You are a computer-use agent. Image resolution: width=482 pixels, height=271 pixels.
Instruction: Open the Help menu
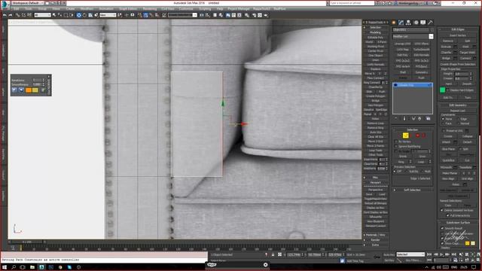(220, 9)
